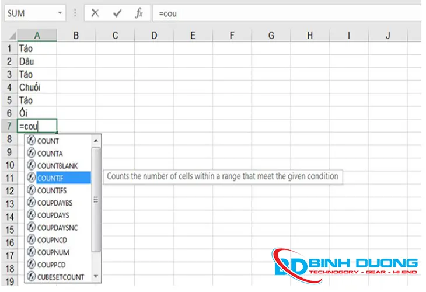Select row 16 header
The width and height of the screenshot is (426, 292).
[x=9, y=242]
